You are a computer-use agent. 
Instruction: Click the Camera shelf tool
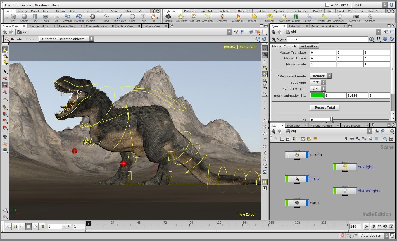click(x=168, y=18)
